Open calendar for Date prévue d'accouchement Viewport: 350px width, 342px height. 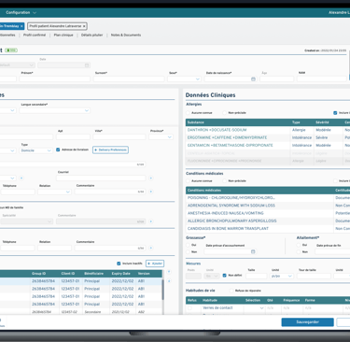[x=253, y=251]
